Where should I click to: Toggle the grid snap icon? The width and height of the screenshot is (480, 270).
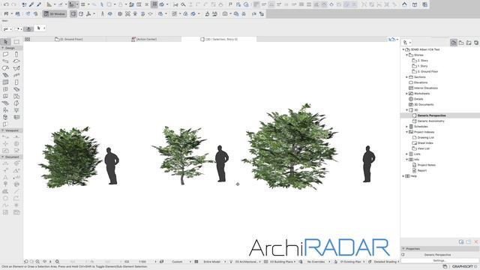(83, 4)
